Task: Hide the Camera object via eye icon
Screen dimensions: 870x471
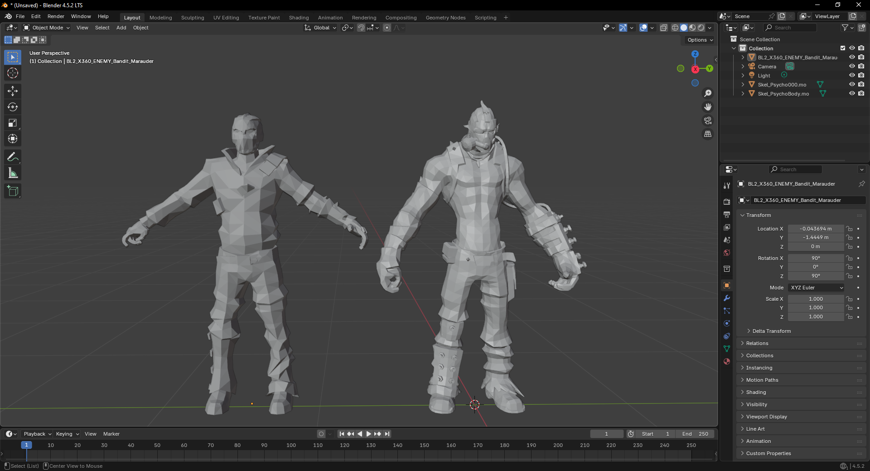Action: click(852, 67)
